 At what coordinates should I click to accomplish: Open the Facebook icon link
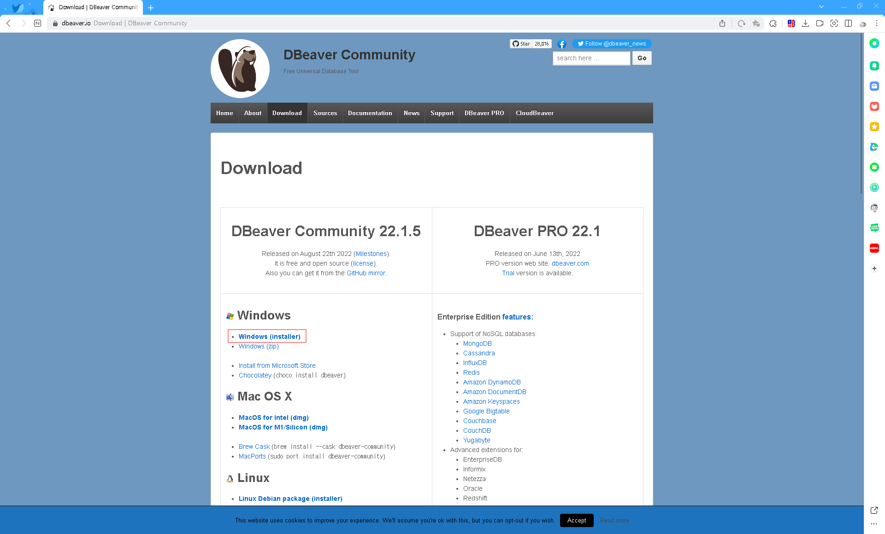point(561,44)
